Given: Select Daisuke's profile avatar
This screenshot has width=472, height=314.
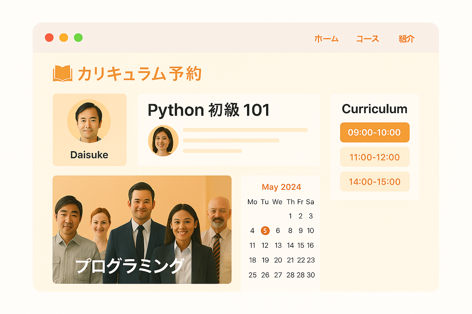Looking at the screenshot, I should (x=89, y=121).
